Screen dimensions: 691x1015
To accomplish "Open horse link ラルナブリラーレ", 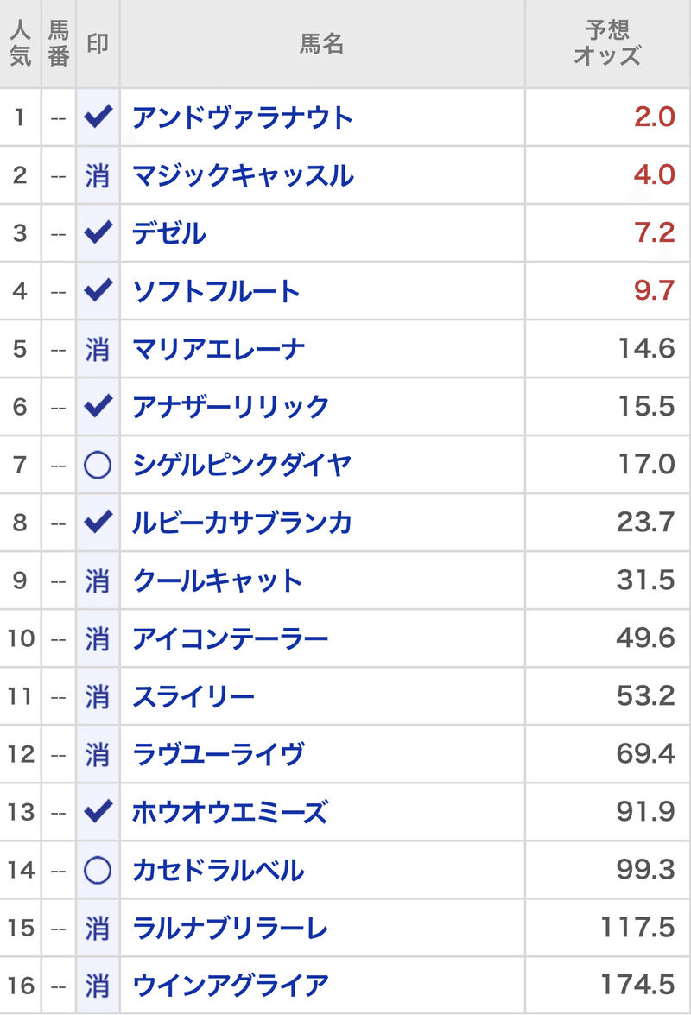I will pyautogui.click(x=230, y=929).
